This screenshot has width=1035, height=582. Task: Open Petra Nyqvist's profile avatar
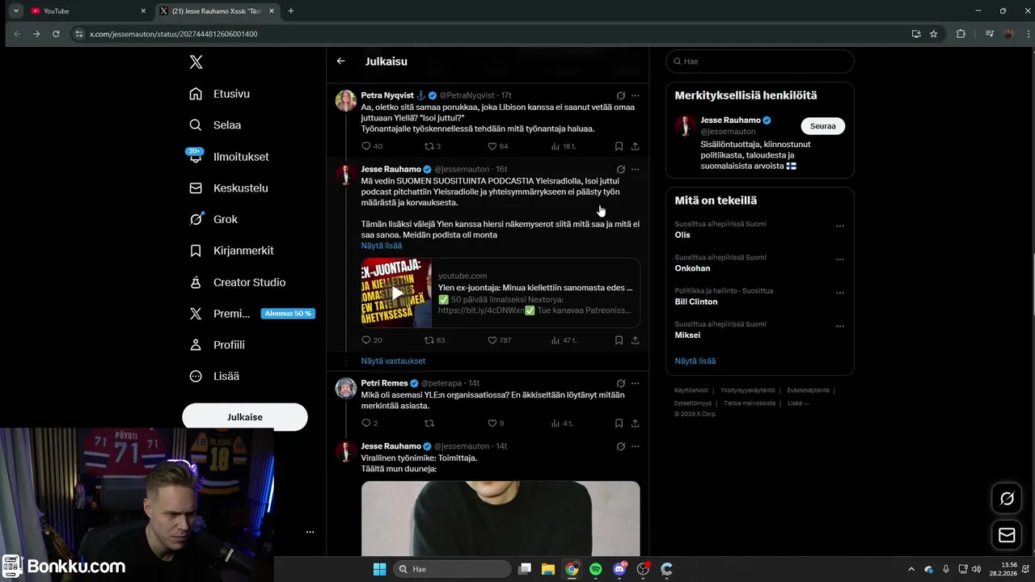346,100
